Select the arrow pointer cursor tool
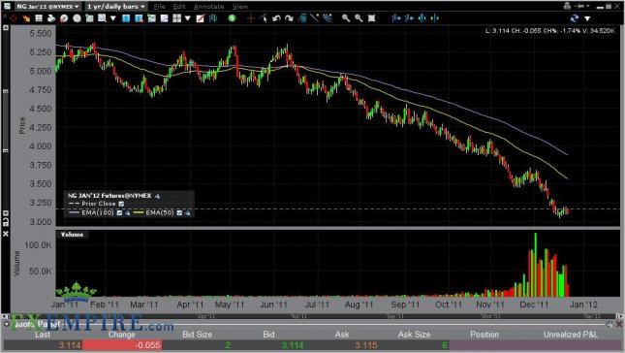Viewport: 625px width, 353px height. click(264, 18)
